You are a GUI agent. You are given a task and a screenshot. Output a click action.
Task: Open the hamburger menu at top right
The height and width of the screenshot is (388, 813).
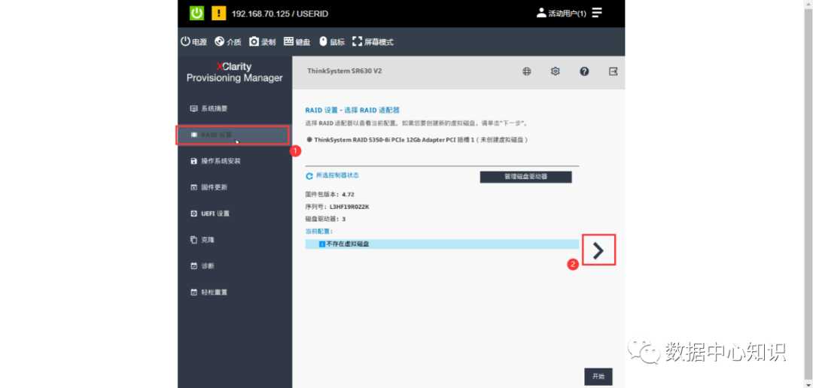597,13
